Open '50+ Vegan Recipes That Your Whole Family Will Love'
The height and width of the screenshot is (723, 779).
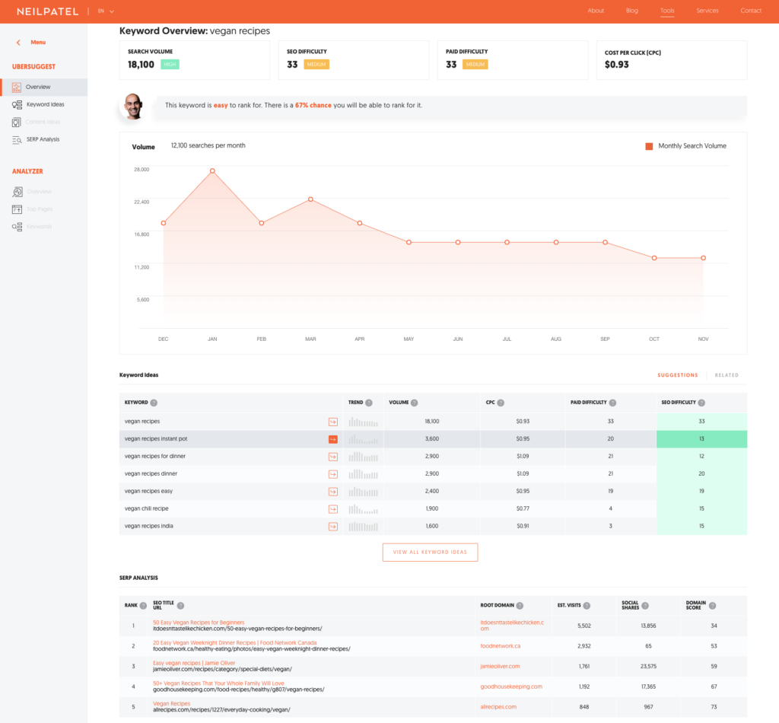218,683
